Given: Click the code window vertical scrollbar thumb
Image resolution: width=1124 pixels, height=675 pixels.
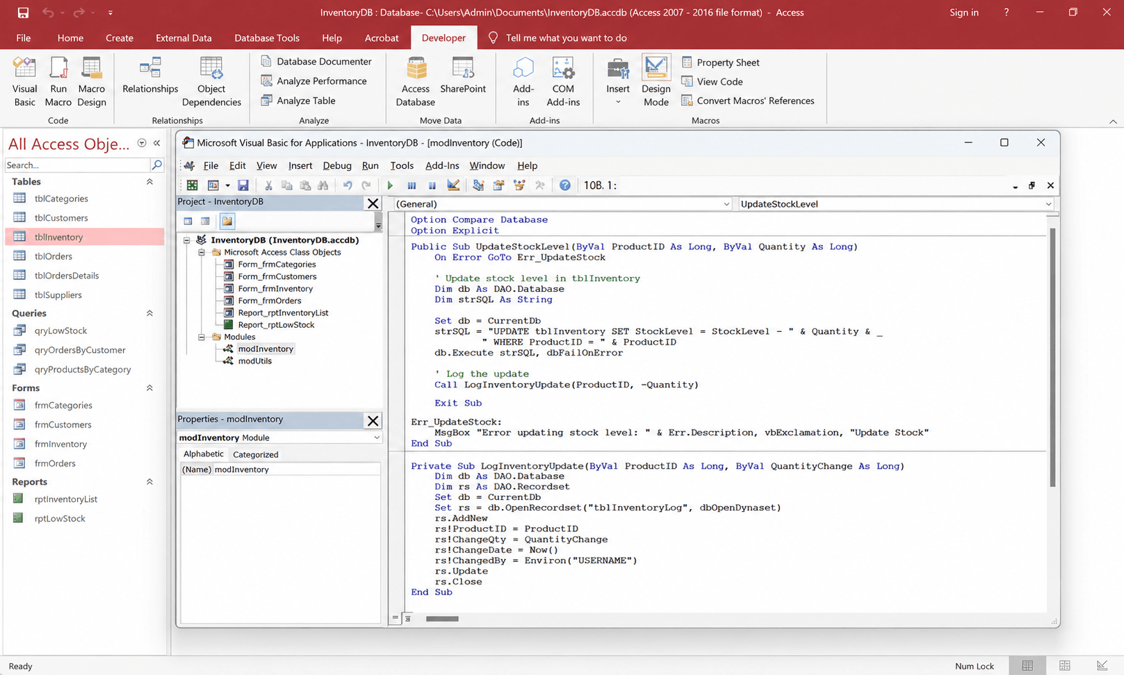Looking at the screenshot, I should click(1052, 358).
